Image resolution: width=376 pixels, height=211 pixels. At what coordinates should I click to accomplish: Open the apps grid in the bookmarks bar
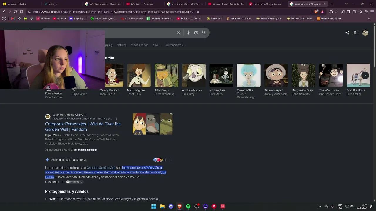point(4,18)
